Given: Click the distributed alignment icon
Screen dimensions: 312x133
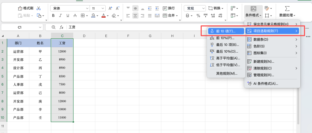Looking at the screenshot, I should [157, 16].
